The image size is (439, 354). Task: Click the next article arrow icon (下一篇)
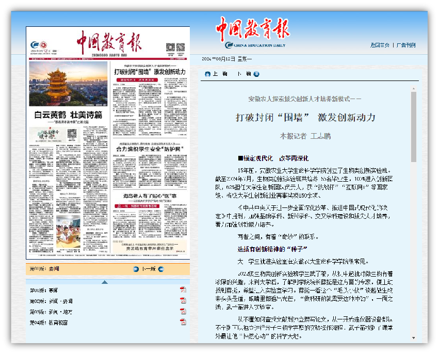[x=256, y=74]
